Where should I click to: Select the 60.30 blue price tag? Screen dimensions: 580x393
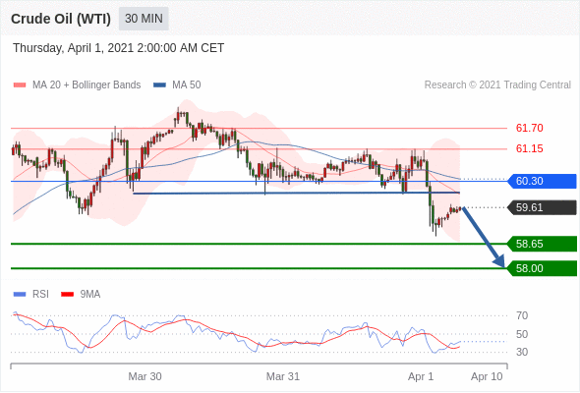pyautogui.click(x=542, y=181)
